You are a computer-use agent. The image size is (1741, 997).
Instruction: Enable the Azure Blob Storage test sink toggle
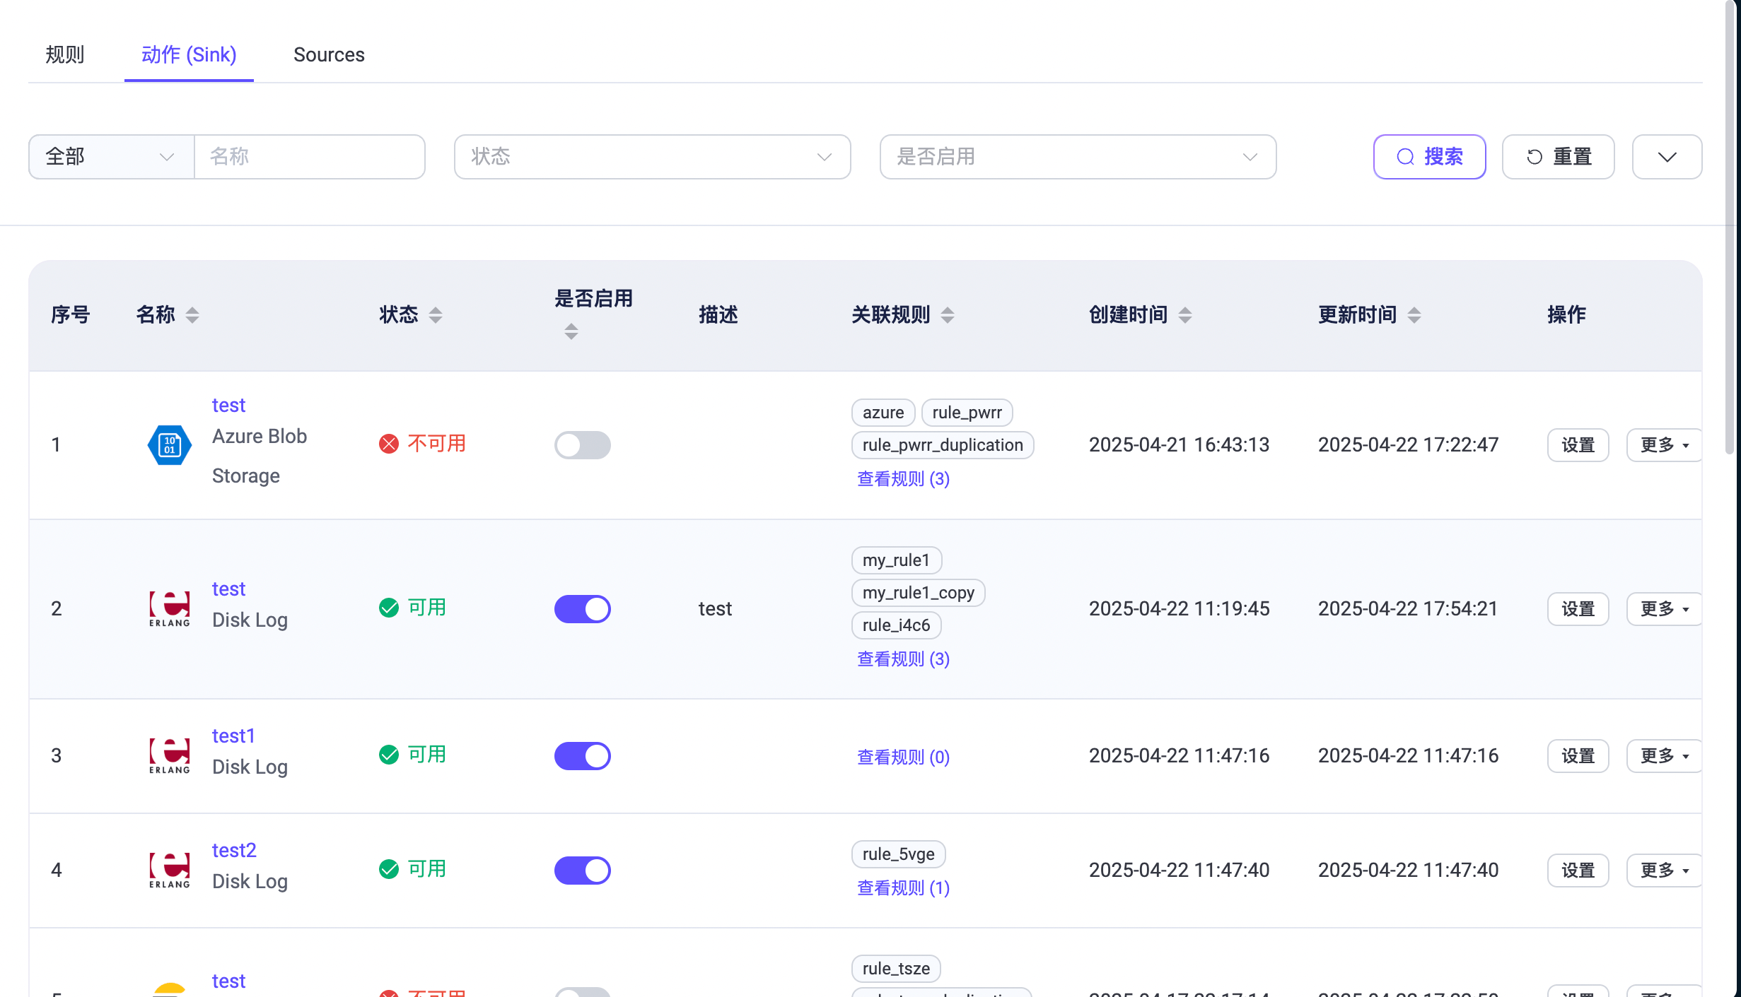point(582,445)
